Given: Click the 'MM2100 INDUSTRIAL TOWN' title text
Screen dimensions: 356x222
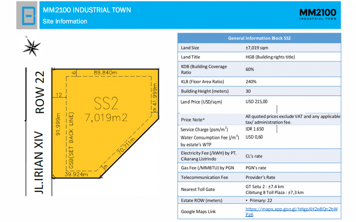Looking at the screenshot, I should [x=87, y=10].
